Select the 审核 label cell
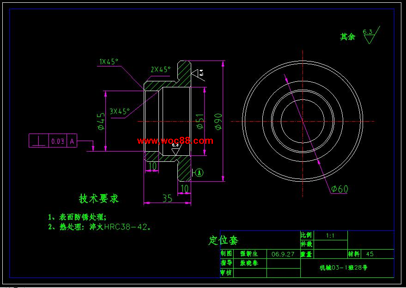 point(226,273)
